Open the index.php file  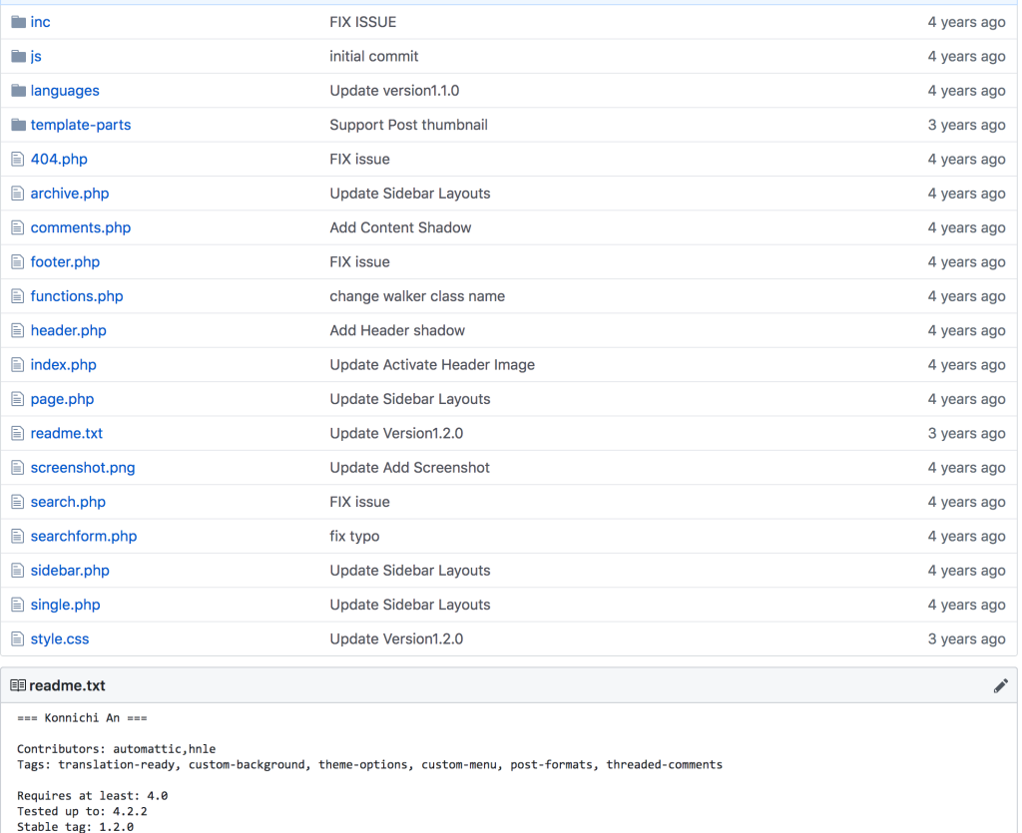coord(63,365)
